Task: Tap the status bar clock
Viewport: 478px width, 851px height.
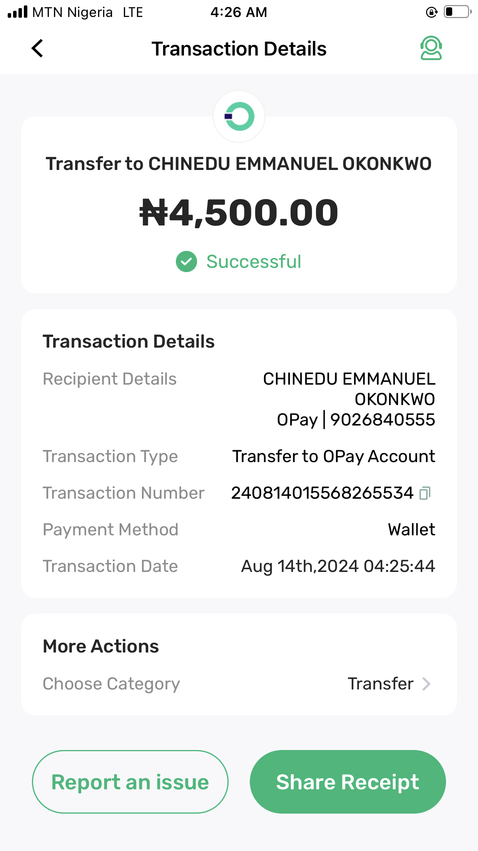Action: pyautogui.click(x=239, y=12)
